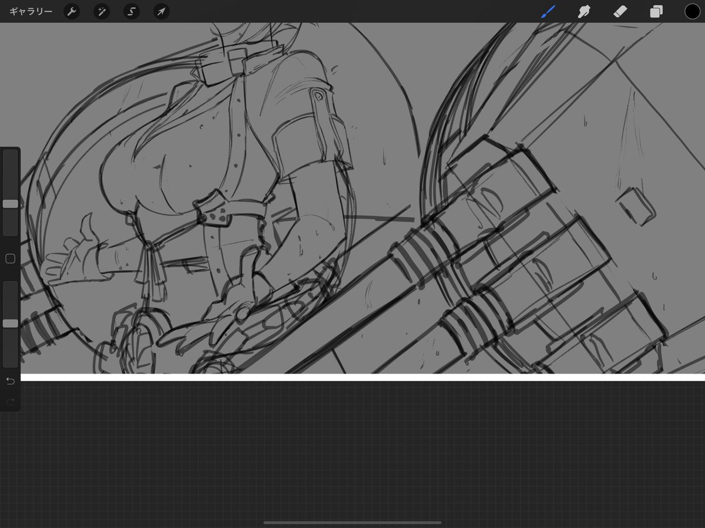The image size is (705, 528).
Task: Select the Selection S-ribbon tool
Action: 132,12
